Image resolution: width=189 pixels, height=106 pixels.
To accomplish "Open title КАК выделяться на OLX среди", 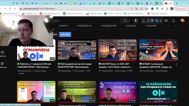I will click(x=75, y=65).
